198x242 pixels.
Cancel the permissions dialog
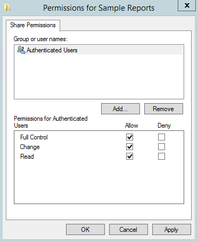coord(128,229)
